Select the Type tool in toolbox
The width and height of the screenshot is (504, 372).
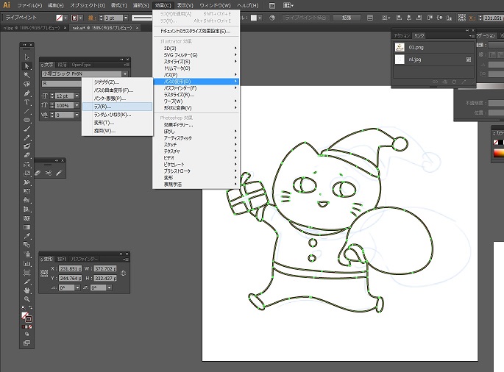26,102
